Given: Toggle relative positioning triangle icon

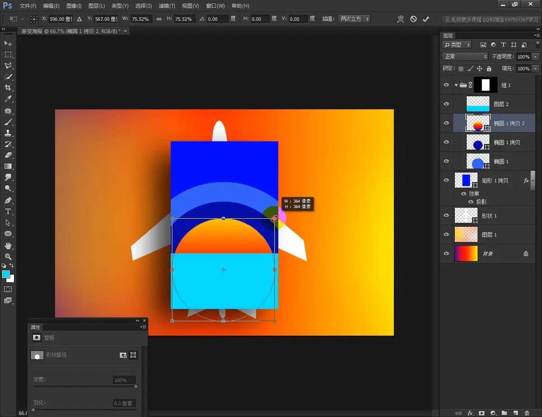Looking at the screenshot, I should point(79,19).
